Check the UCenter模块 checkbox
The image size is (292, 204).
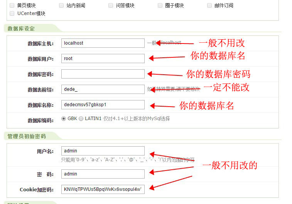(12, 13)
